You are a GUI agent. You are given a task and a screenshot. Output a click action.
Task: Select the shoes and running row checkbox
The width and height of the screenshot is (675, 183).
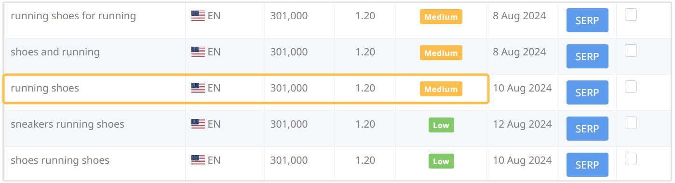[x=631, y=51]
